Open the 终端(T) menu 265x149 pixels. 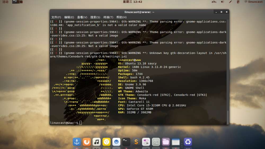pyautogui.click(x=108, y=17)
